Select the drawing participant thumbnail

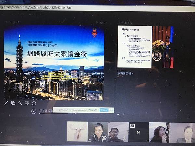pyautogui.click(x=77, y=132)
